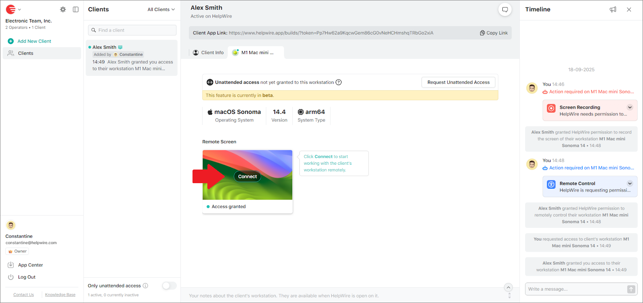This screenshot has width=643, height=303.
Task: Open the Knowledge Base link
Action: coord(60,295)
